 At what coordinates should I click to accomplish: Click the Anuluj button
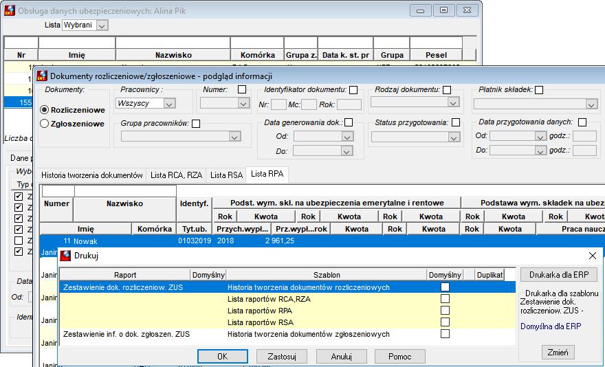click(342, 356)
